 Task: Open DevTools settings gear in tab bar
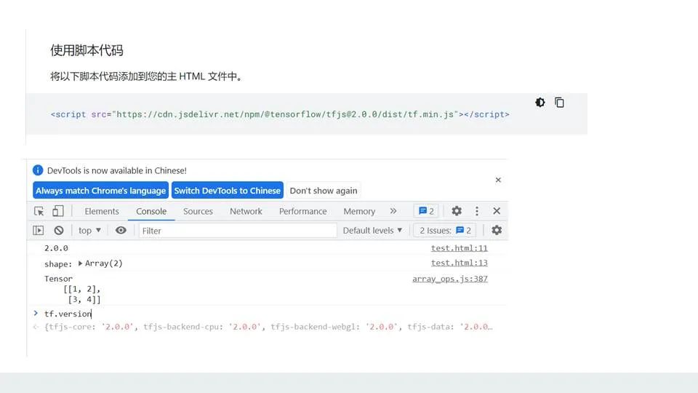point(457,211)
